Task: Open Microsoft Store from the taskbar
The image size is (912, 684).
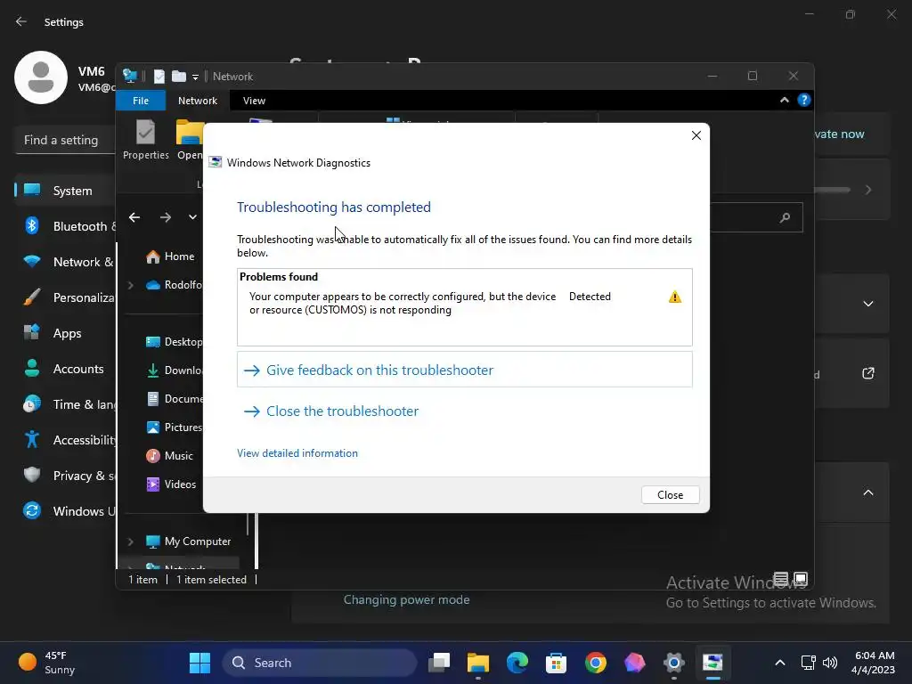Action: point(556,663)
